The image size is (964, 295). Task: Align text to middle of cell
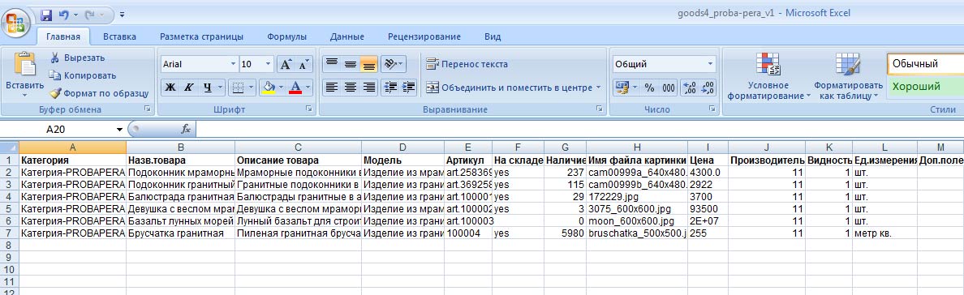point(351,64)
